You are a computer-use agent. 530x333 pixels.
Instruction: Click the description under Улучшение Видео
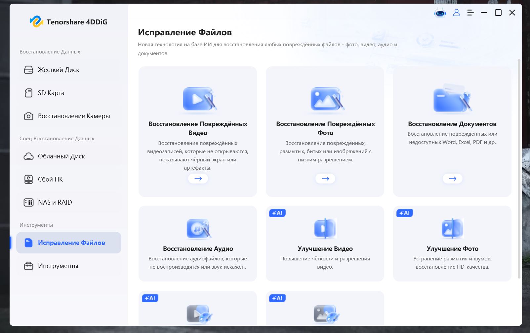325,263
